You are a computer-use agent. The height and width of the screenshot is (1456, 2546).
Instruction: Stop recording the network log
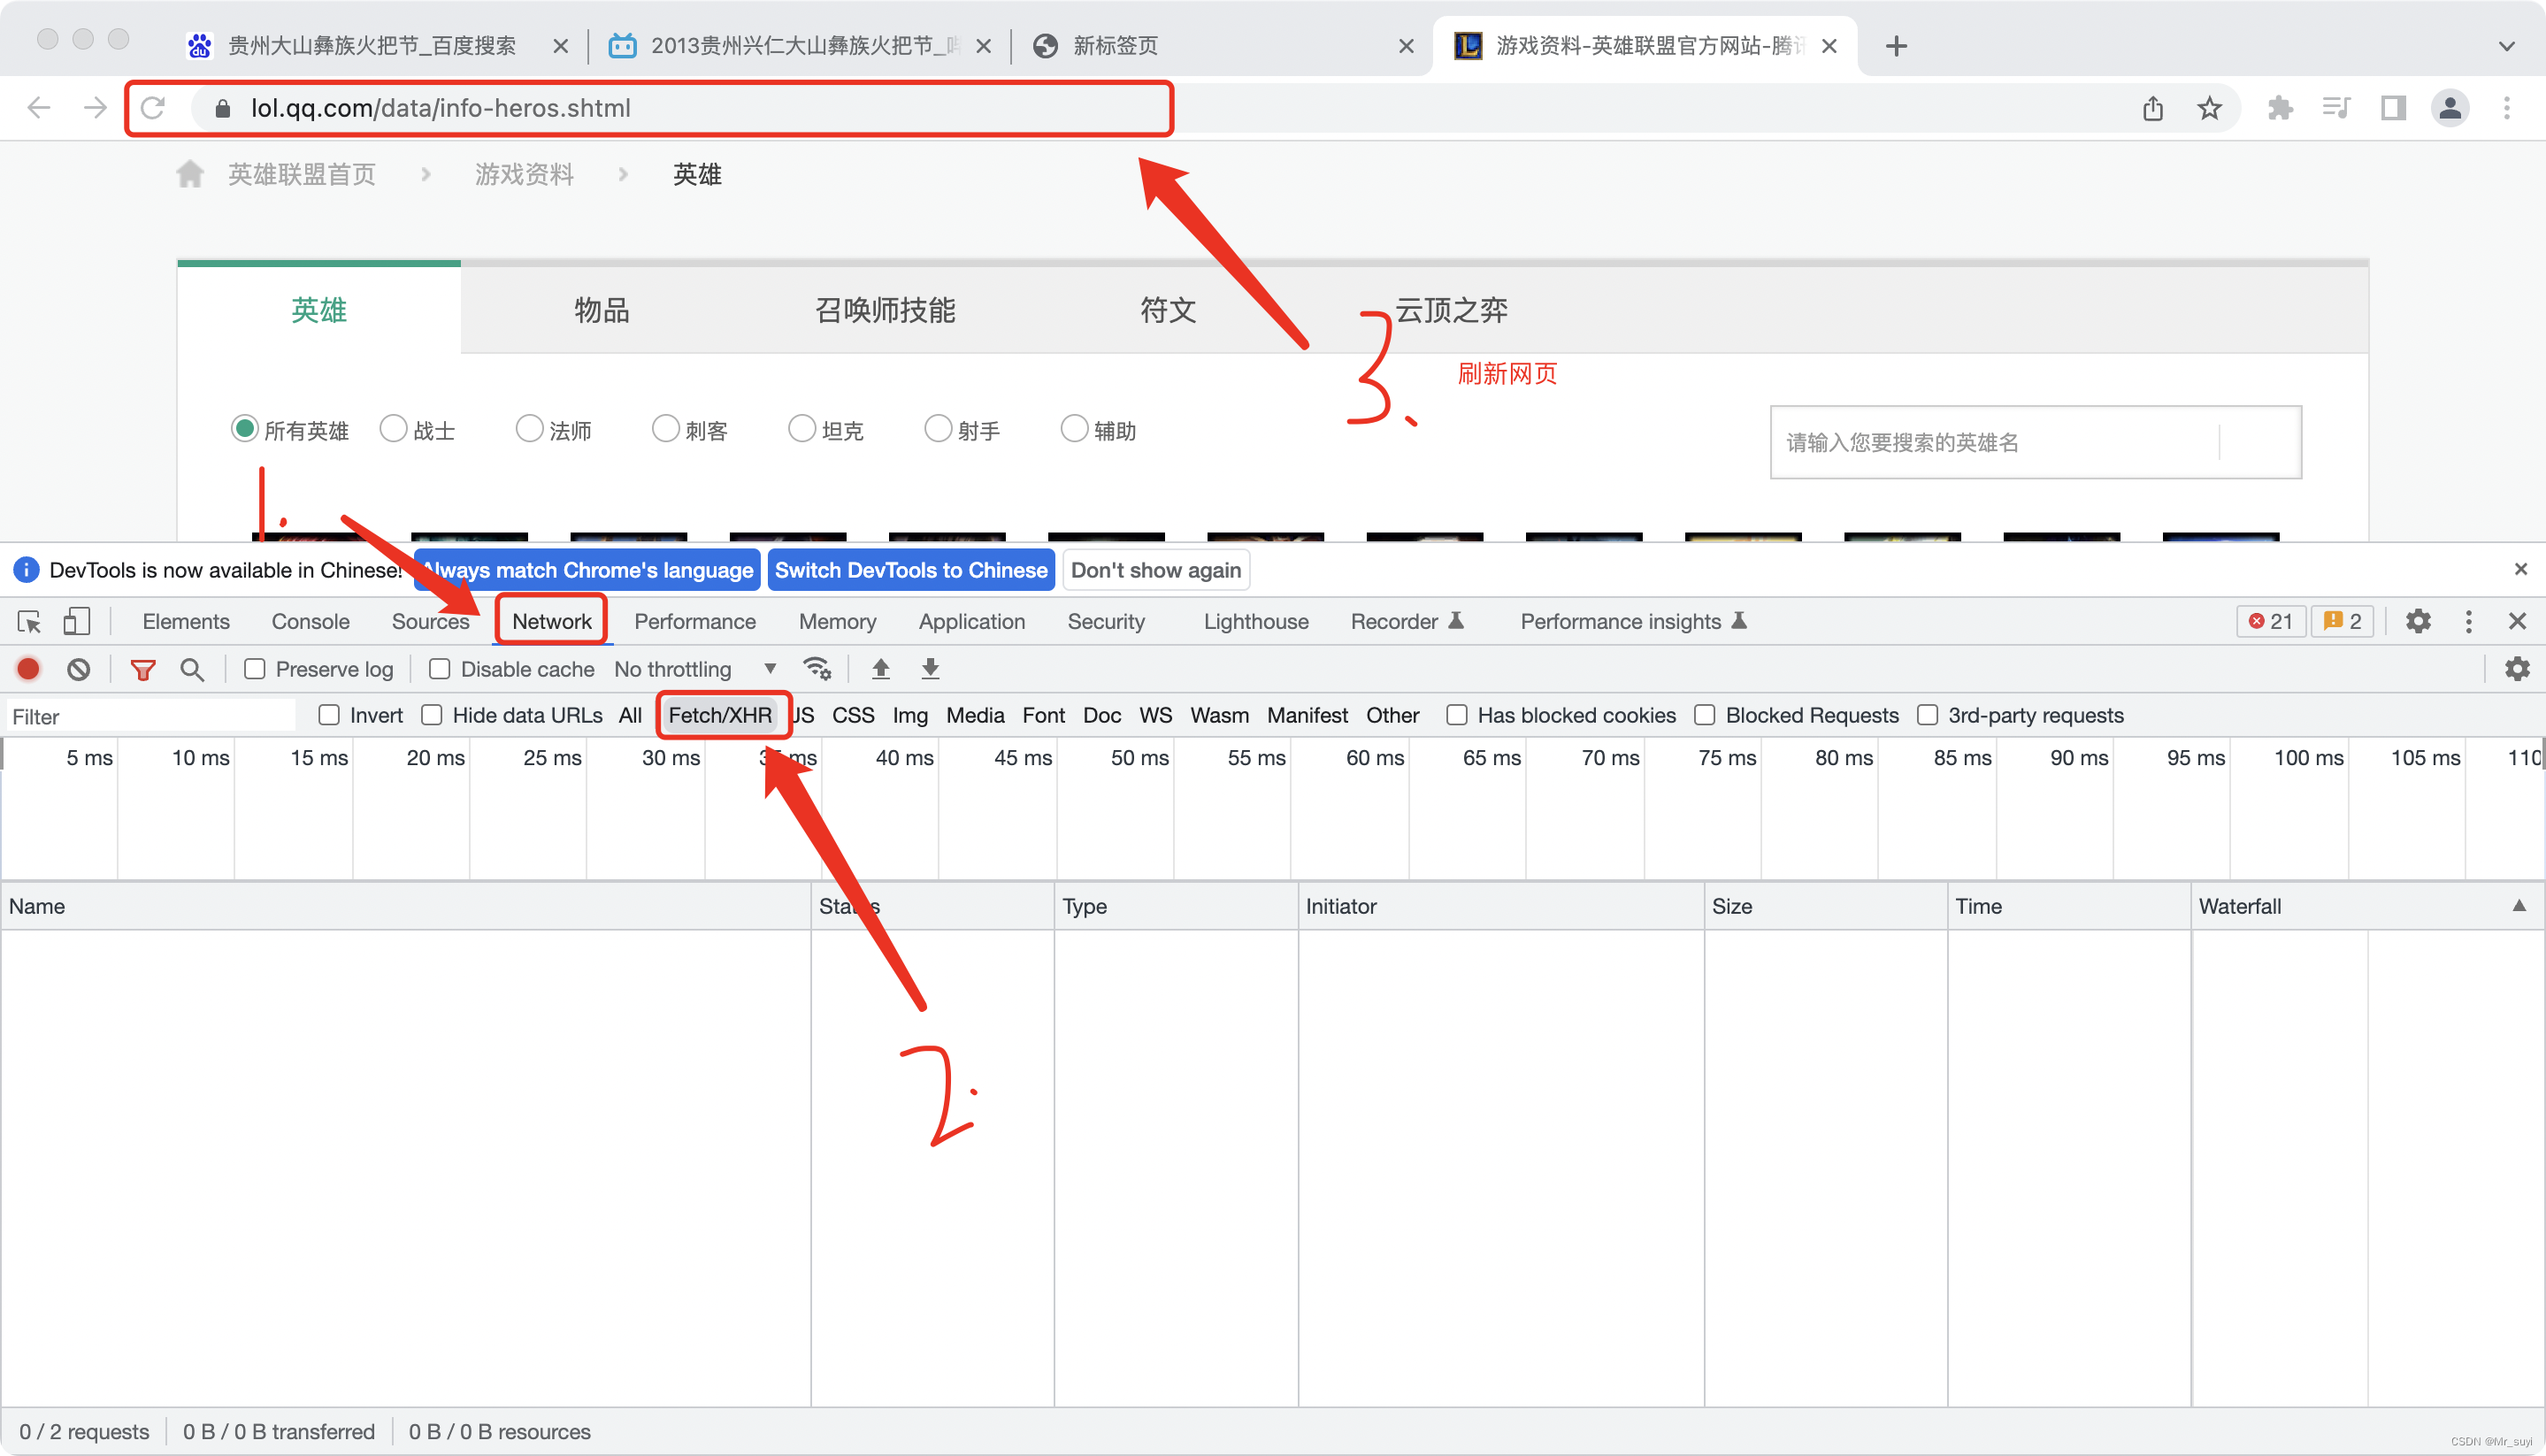tap(28, 669)
